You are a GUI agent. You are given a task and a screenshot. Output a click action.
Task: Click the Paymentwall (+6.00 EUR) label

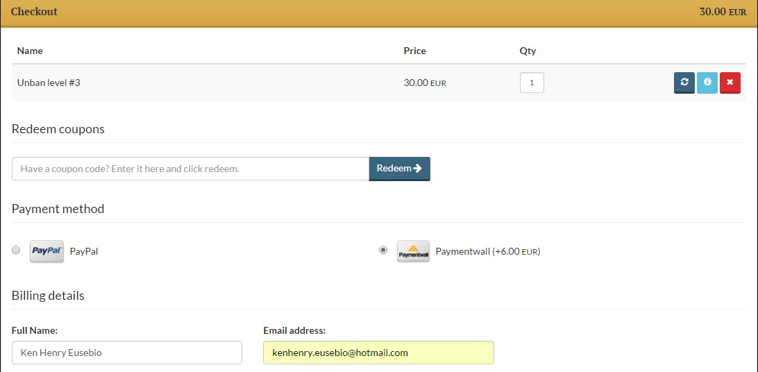(488, 252)
